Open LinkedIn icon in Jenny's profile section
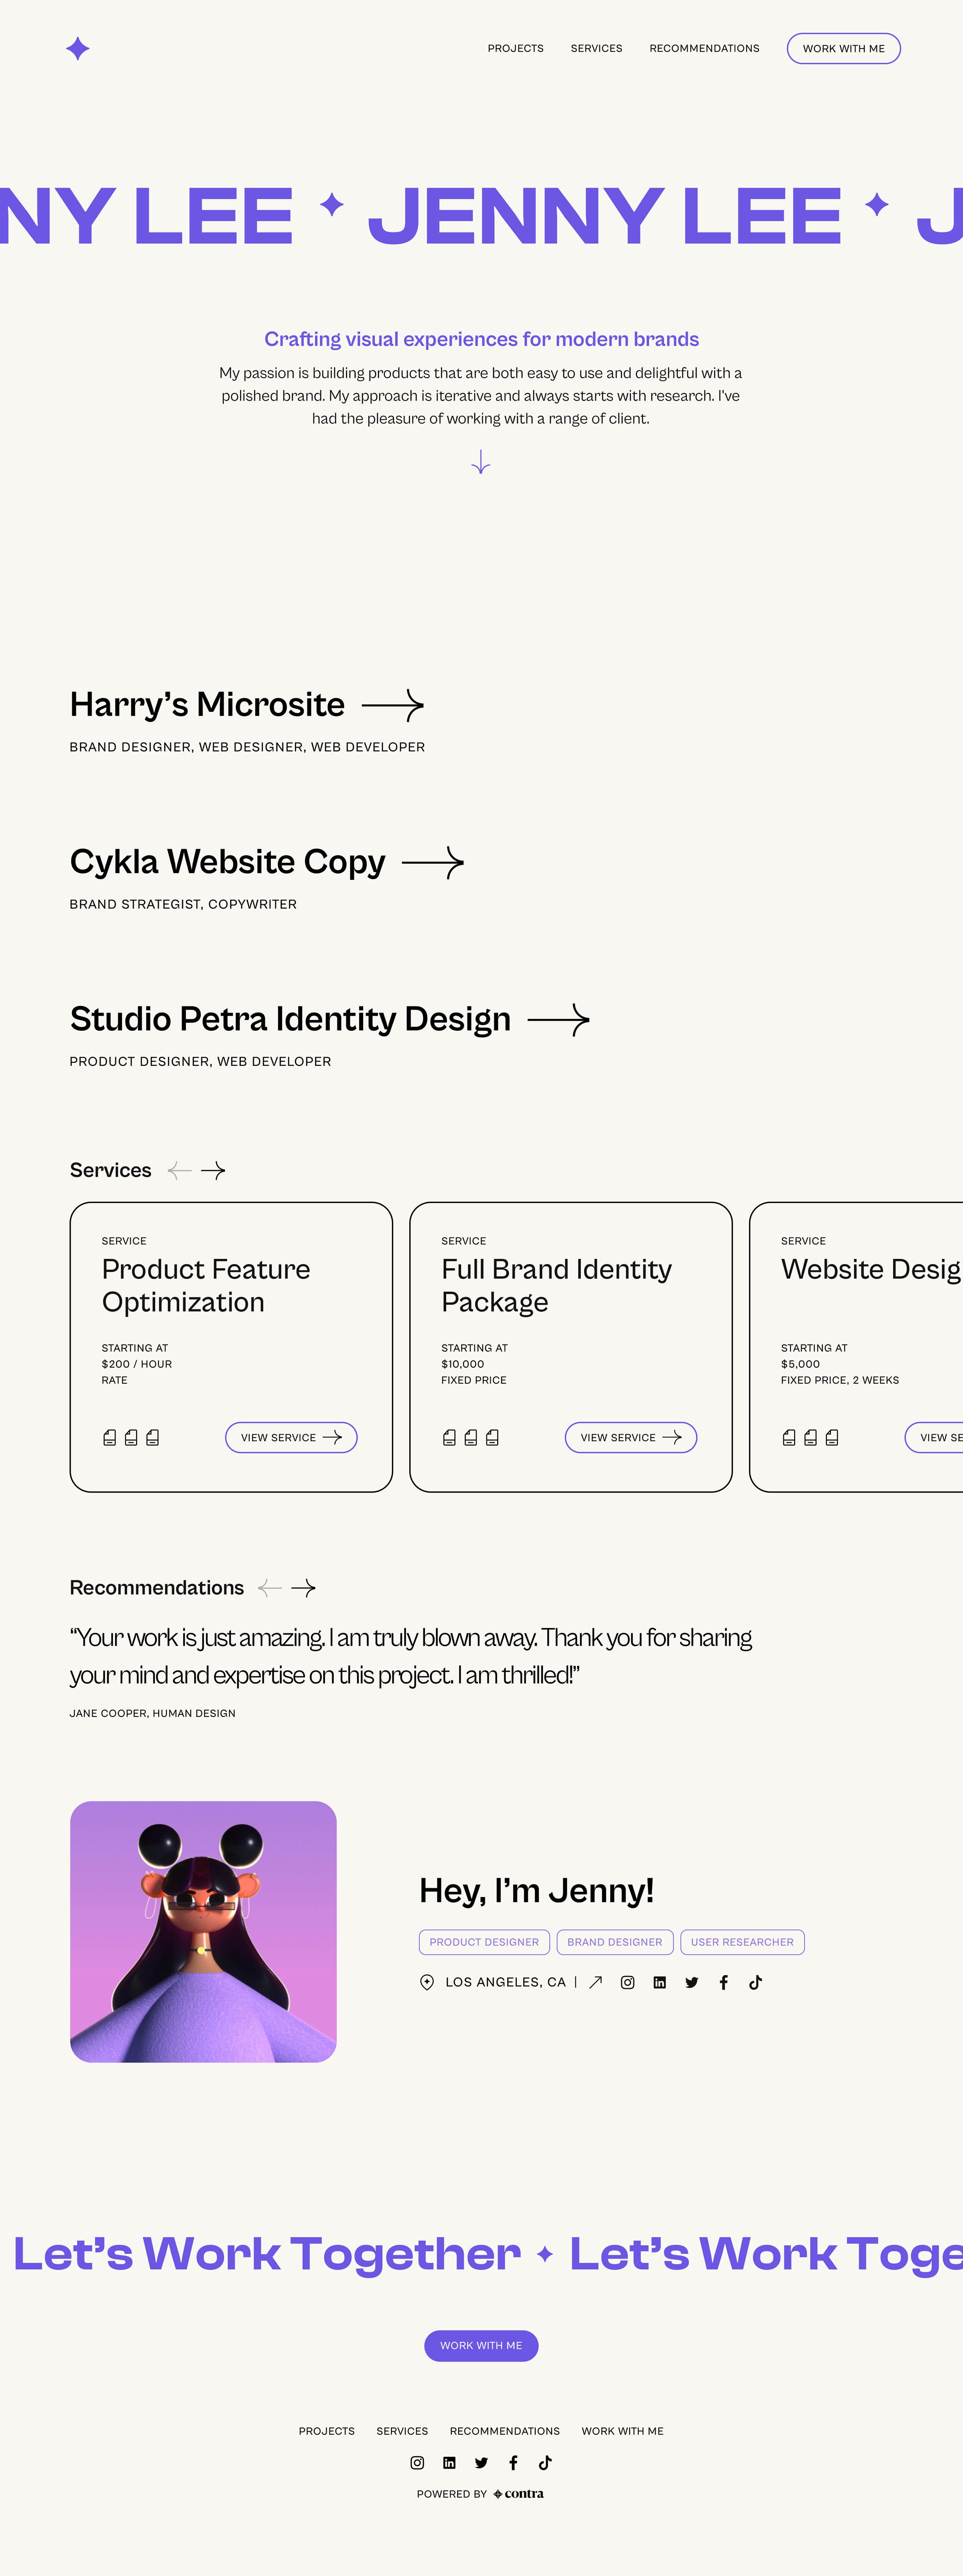This screenshot has width=963, height=2576. (659, 1982)
